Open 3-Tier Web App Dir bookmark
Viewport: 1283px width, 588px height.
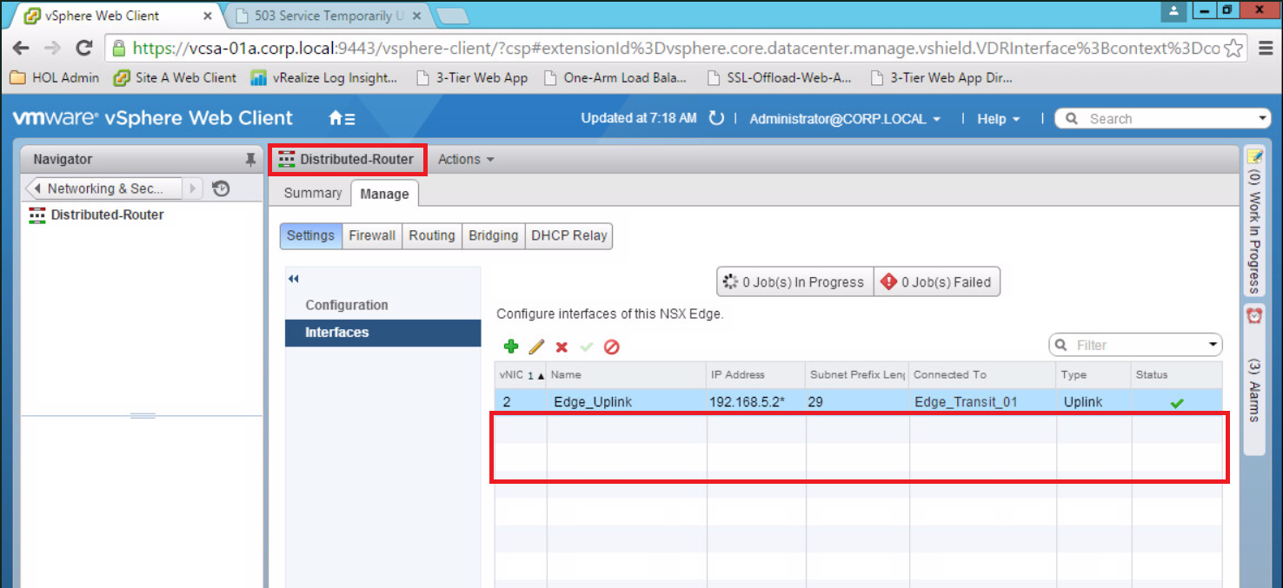[x=942, y=78]
